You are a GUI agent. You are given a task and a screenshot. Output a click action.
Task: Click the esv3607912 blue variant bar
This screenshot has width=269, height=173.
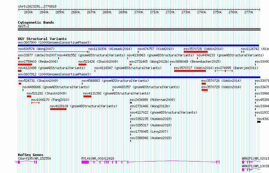coord(139,77)
